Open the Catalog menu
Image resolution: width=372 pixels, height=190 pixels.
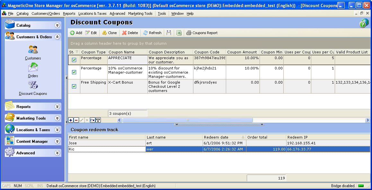coord(22,14)
